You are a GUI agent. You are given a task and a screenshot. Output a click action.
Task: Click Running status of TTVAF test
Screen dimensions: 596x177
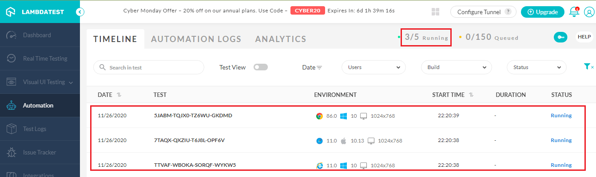[561, 165]
